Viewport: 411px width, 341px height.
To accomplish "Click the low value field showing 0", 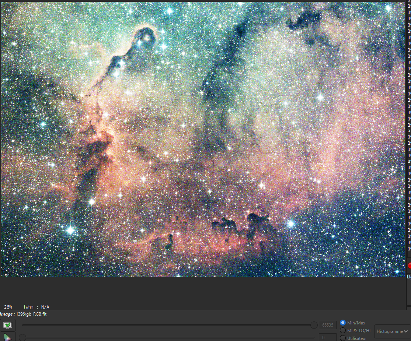I will (327, 337).
